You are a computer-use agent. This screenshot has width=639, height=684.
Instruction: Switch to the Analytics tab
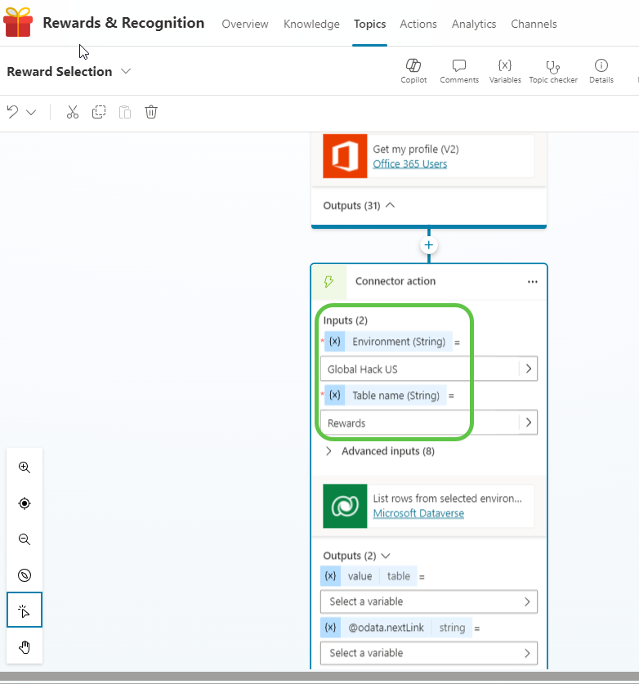tap(474, 24)
